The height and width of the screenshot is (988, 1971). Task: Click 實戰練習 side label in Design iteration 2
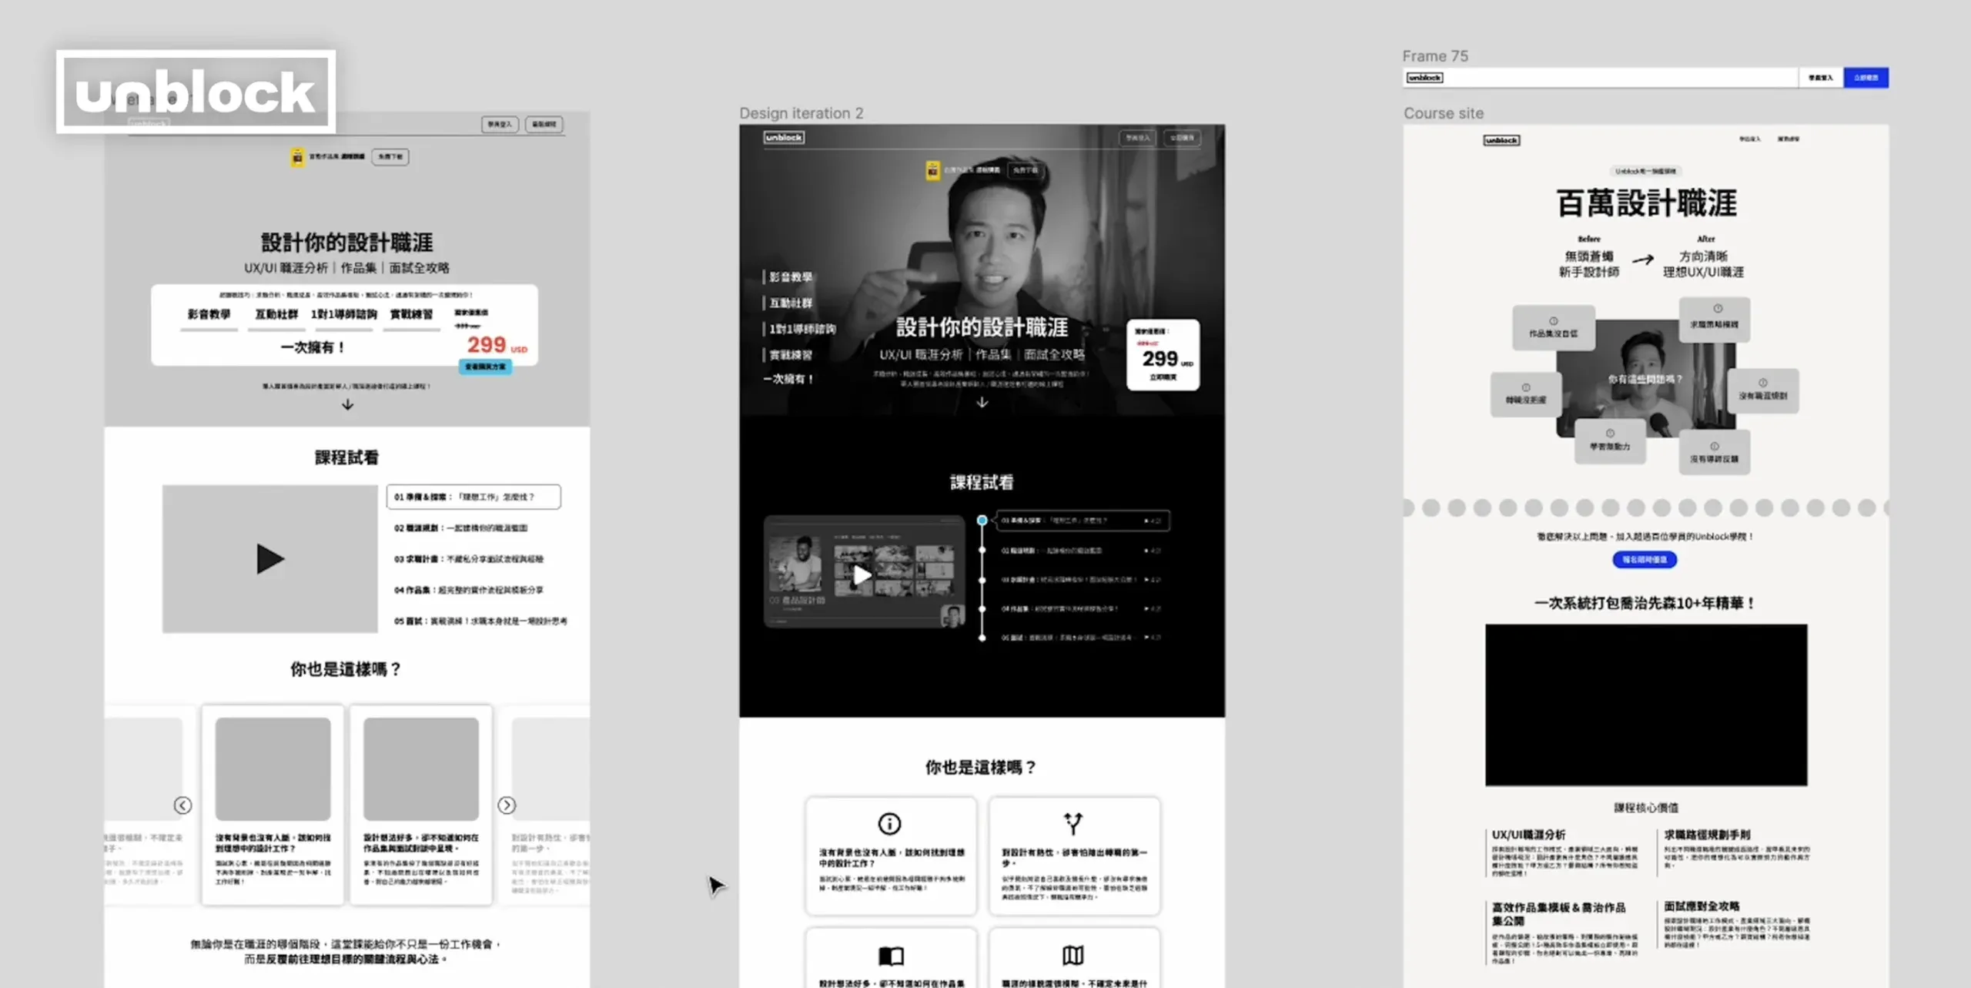pos(790,355)
